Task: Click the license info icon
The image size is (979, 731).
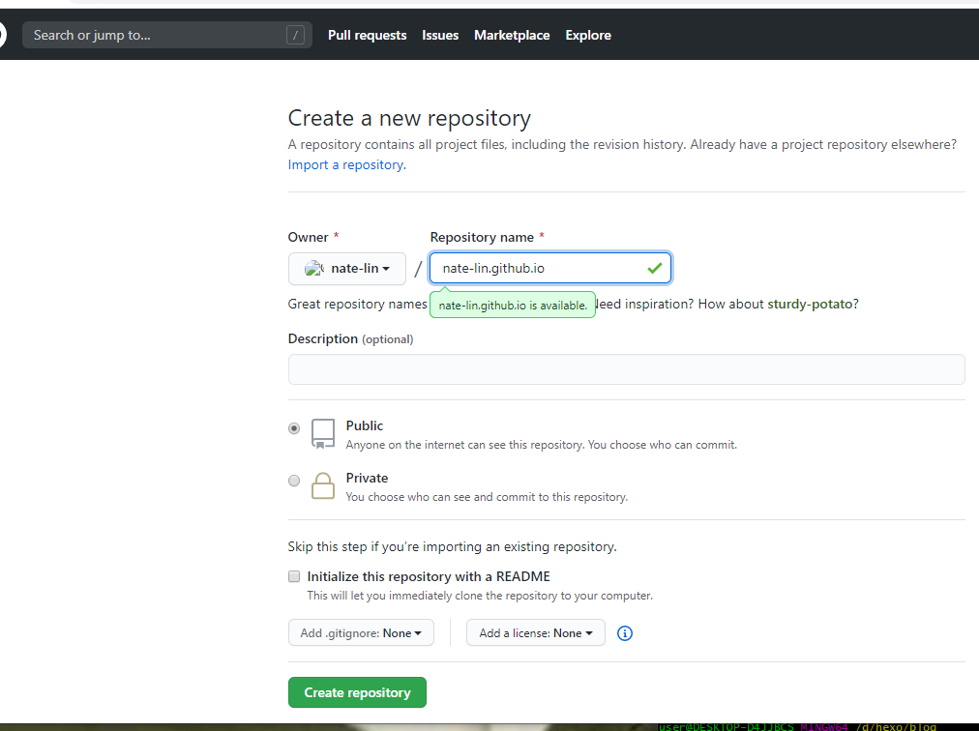Action: point(624,633)
